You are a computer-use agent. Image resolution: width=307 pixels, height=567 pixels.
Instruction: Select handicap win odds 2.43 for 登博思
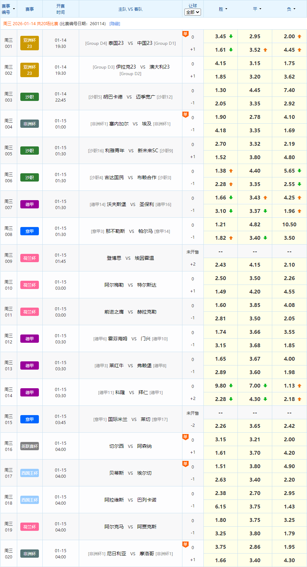pos(221,265)
